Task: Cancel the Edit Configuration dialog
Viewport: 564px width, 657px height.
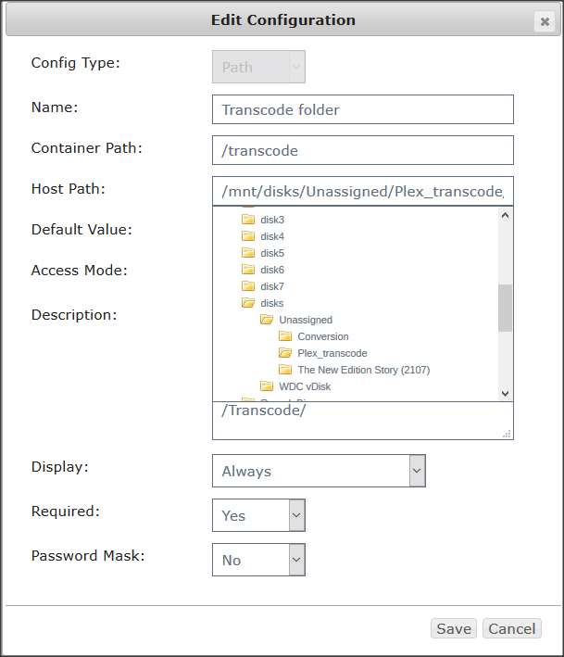Action: click(511, 628)
